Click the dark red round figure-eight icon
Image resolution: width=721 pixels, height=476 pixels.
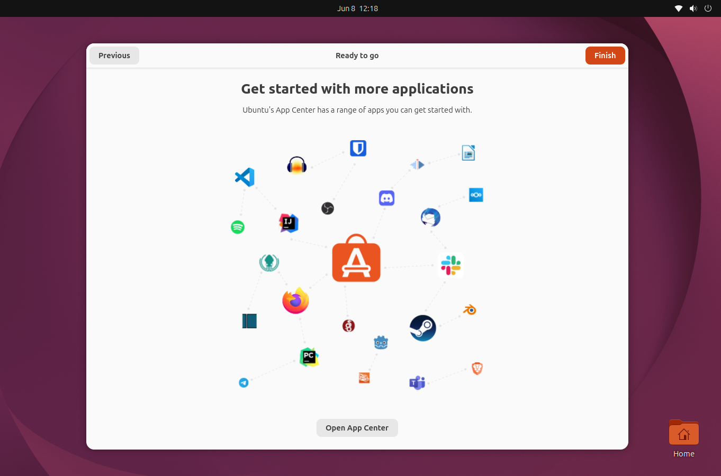[348, 326]
